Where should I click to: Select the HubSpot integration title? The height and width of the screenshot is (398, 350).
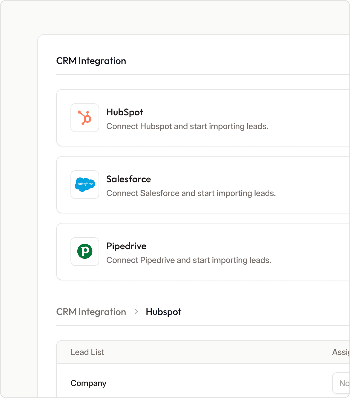125,112
